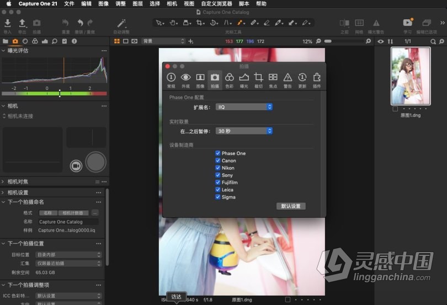447x305 pixels.
Task: Click the 默认设置 button in dialog
Action: point(291,206)
